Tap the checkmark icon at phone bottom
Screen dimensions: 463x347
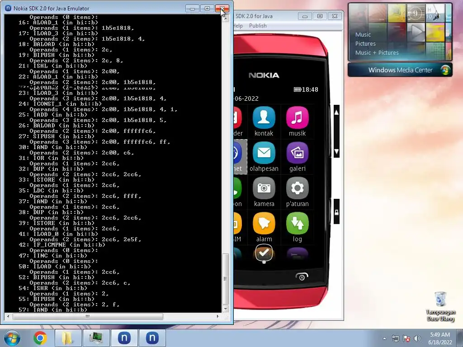[264, 253]
